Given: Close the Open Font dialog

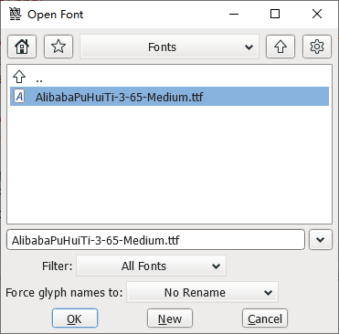Looking at the screenshot, I should [x=317, y=14].
